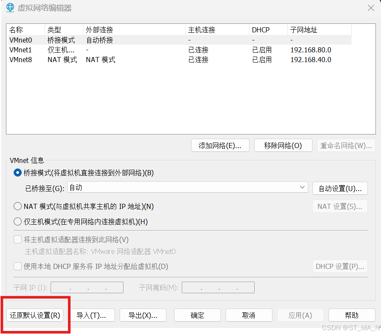
Task: Click DHCP 设置(P)... button
Action: click(x=340, y=266)
